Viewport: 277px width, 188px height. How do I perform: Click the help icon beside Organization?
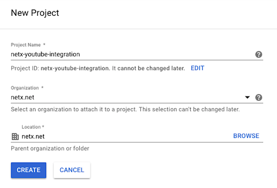coord(259,97)
